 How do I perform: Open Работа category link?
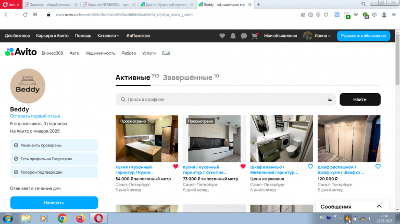coord(129,53)
